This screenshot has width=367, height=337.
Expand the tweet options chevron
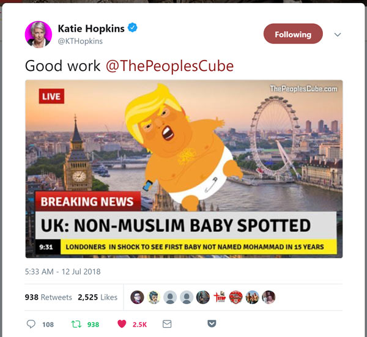(338, 35)
